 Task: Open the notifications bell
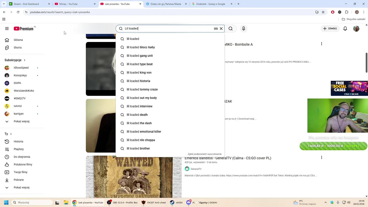pos(345,28)
